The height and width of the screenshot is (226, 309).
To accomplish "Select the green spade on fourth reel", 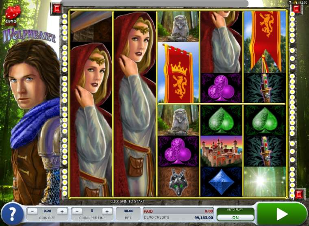I will [222, 120].
